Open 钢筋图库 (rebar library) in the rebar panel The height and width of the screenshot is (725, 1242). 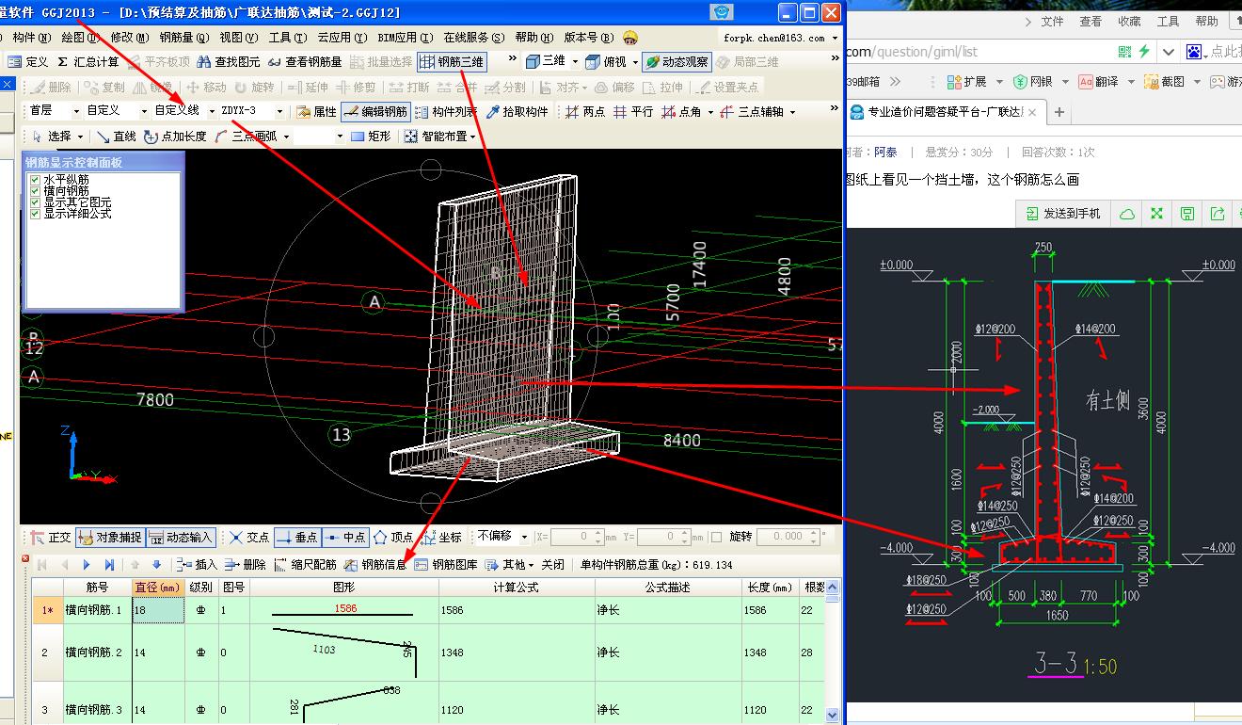[447, 565]
